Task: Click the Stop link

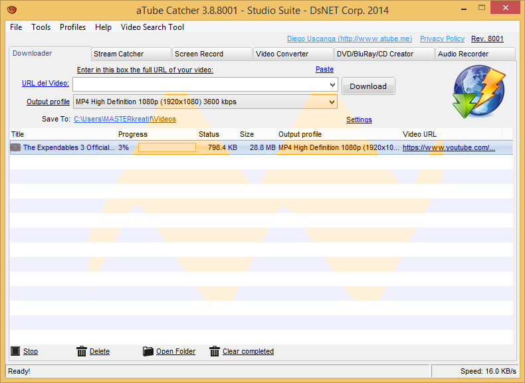Action: click(31, 351)
